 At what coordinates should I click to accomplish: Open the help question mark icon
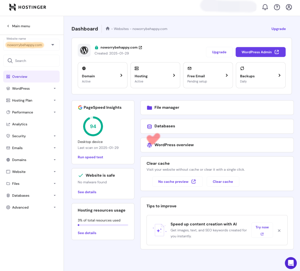pos(277,7)
